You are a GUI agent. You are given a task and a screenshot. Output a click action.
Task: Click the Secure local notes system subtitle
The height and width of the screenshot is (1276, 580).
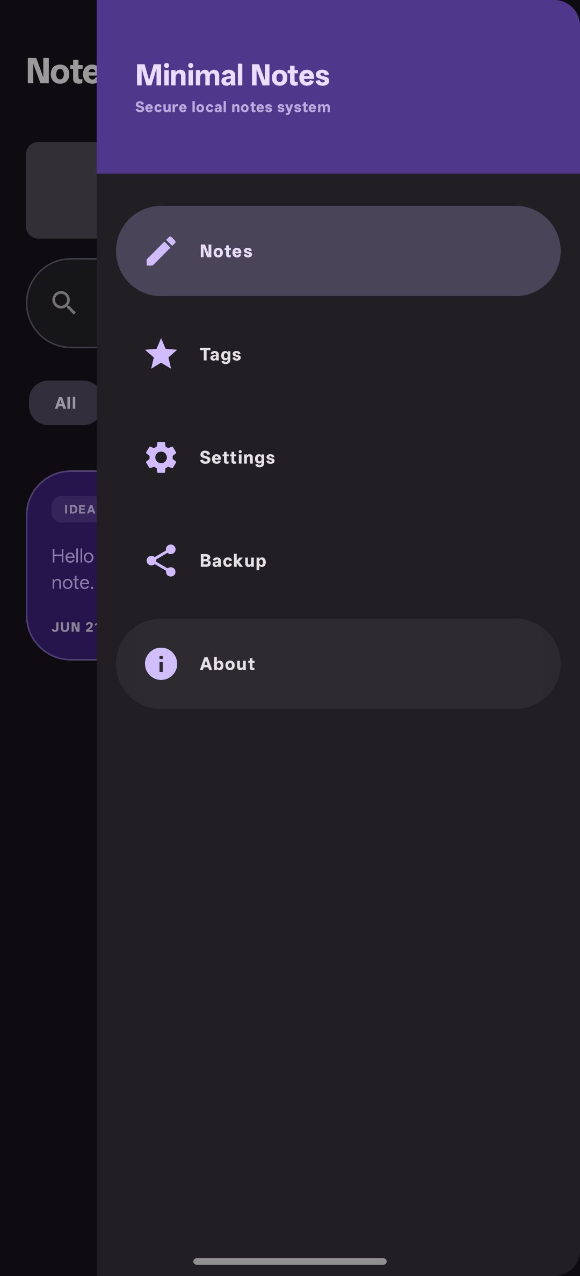click(233, 107)
